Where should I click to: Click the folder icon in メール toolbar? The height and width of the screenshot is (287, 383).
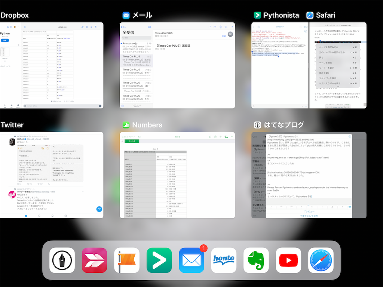(x=215, y=27)
